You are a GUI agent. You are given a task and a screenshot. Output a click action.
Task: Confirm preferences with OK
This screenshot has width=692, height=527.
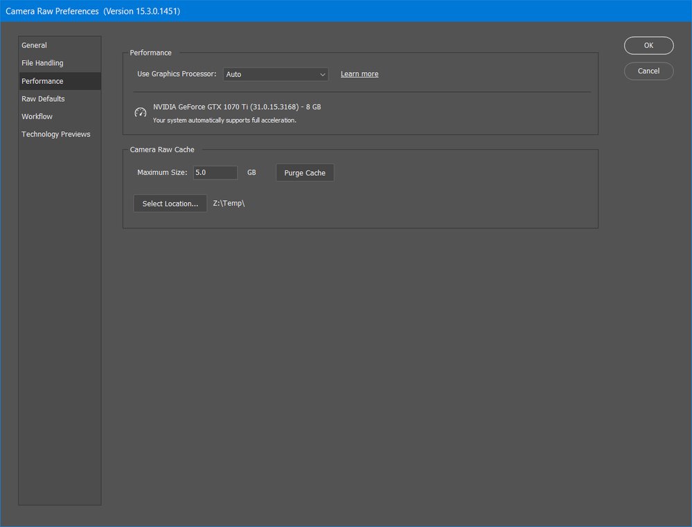coord(648,46)
